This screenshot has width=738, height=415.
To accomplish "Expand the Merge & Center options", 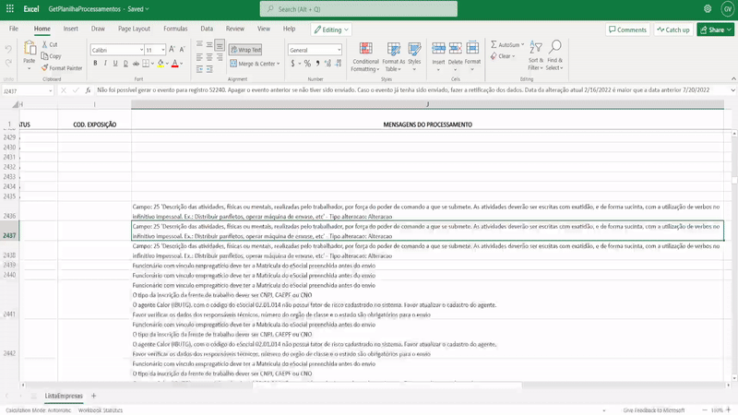I will (279, 64).
